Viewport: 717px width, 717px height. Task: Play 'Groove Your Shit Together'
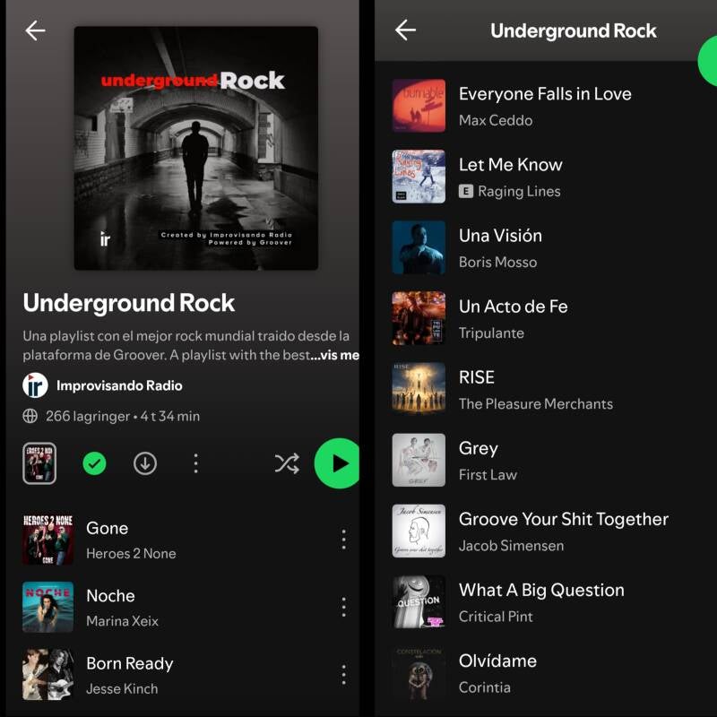tap(546, 531)
